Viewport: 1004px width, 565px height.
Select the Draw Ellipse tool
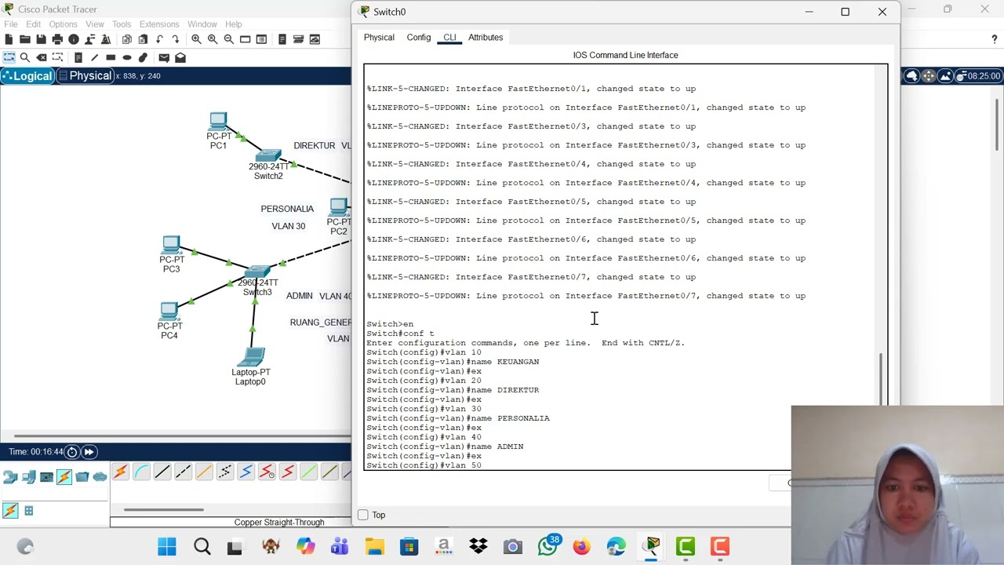(x=127, y=57)
